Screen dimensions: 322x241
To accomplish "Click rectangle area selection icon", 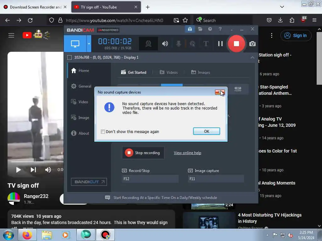I will pyautogui.click(x=69, y=57).
